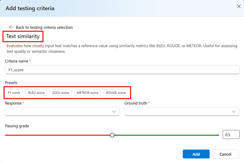Click the passing grade value box
Image resolution: width=244 pixels, height=164 pixels.
[231, 135]
